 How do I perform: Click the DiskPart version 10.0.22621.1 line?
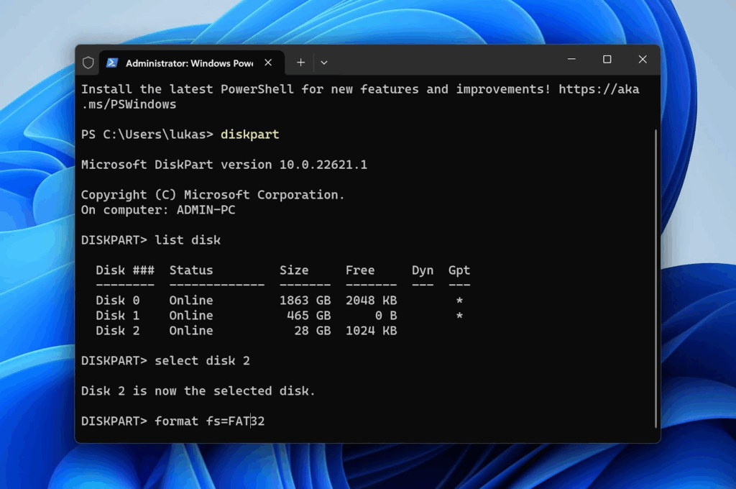tap(224, 165)
